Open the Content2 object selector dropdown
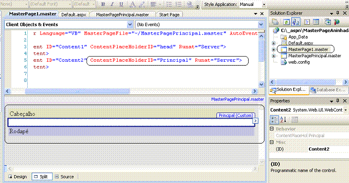The width and height of the screenshot is (349, 183). tap(346, 110)
